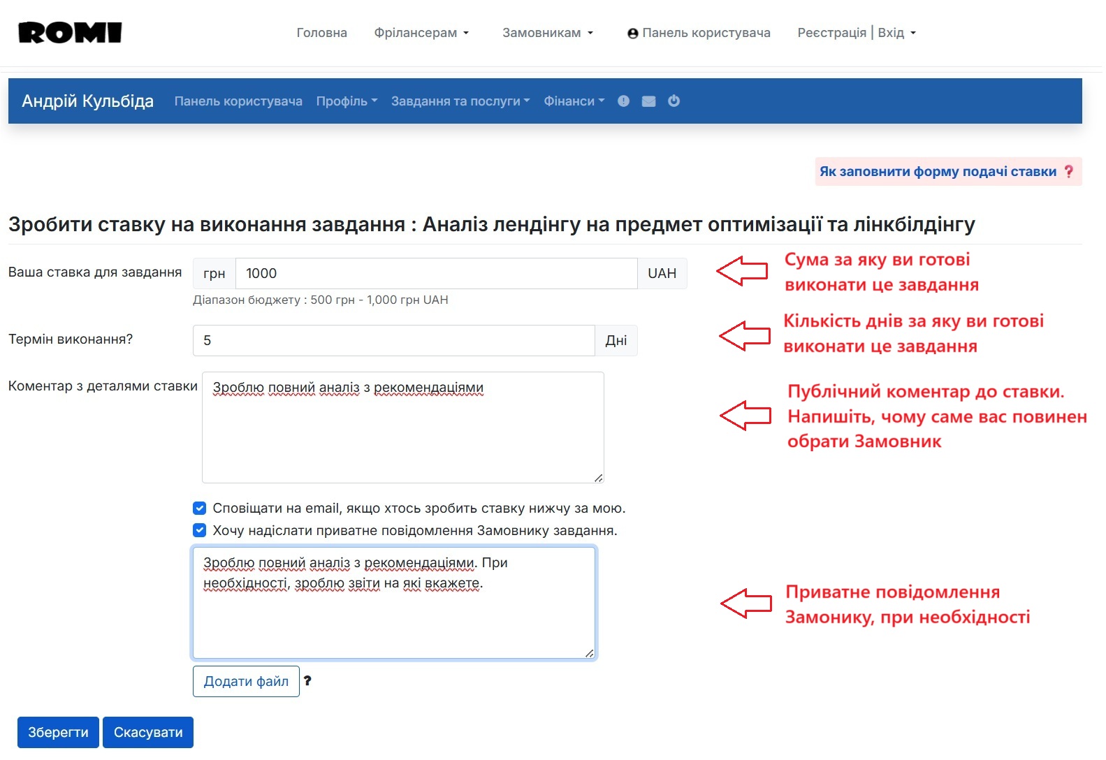Image resolution: width=1106 pixels, height=760 pixels.
Task: Click the red question mark help icon
Action: (1068, 172)
